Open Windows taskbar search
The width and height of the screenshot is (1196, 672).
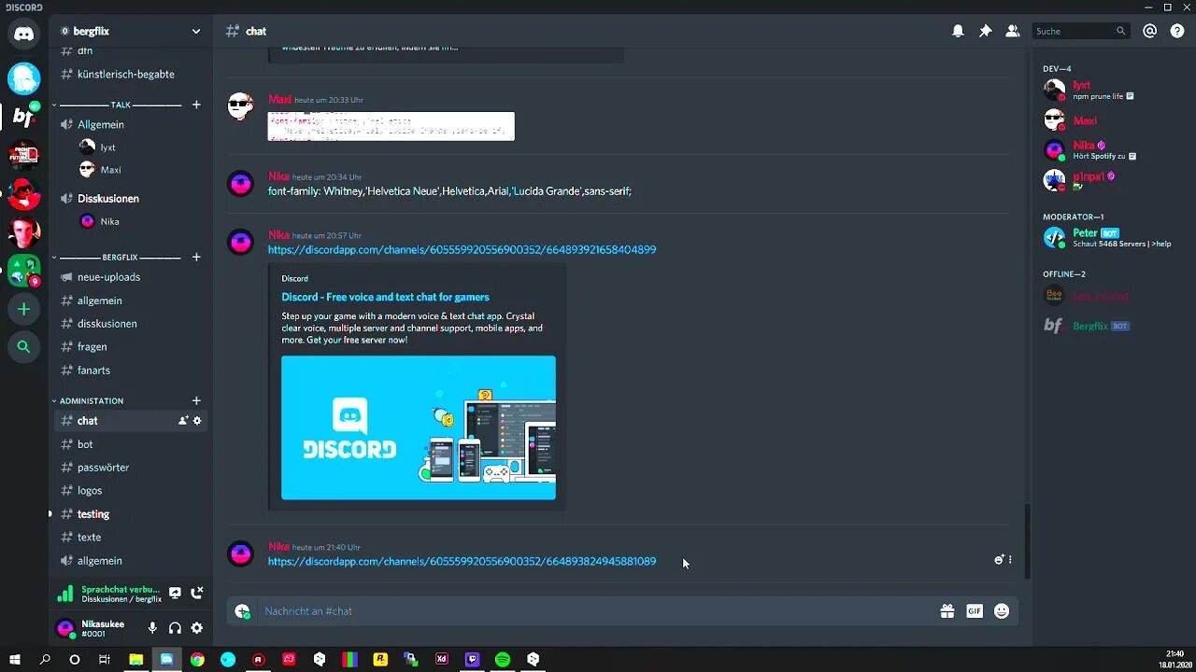(45, 659)
